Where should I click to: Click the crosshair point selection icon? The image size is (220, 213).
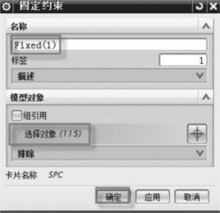click(197, 134)
